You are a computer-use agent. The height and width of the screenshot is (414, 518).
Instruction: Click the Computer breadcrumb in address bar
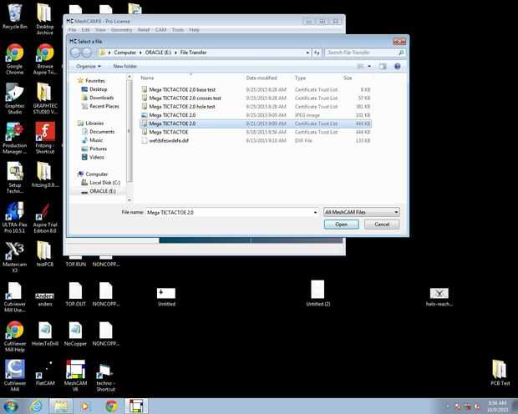click(x=124, y=53)
